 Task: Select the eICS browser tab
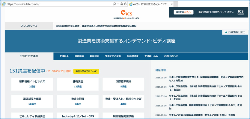[151, 4]
